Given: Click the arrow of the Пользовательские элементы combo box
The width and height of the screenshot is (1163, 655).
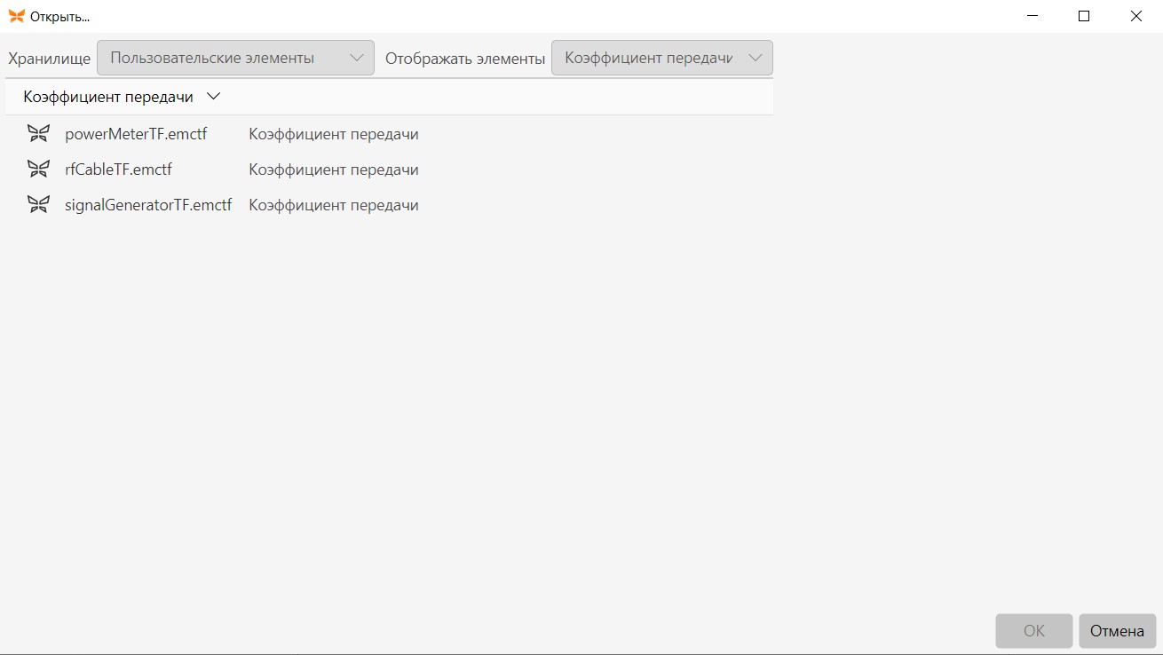Looking at the screenshot, I should click(x=357, y=58).
